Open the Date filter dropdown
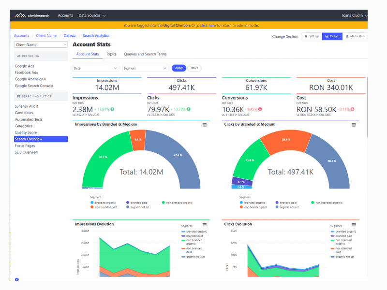The image size is (387, 290). coord(95,68)
